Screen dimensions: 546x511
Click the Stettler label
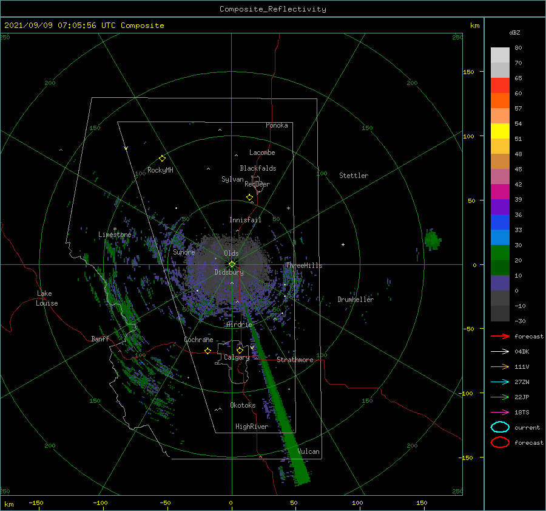pyautogui.click(x=354, y=176)
